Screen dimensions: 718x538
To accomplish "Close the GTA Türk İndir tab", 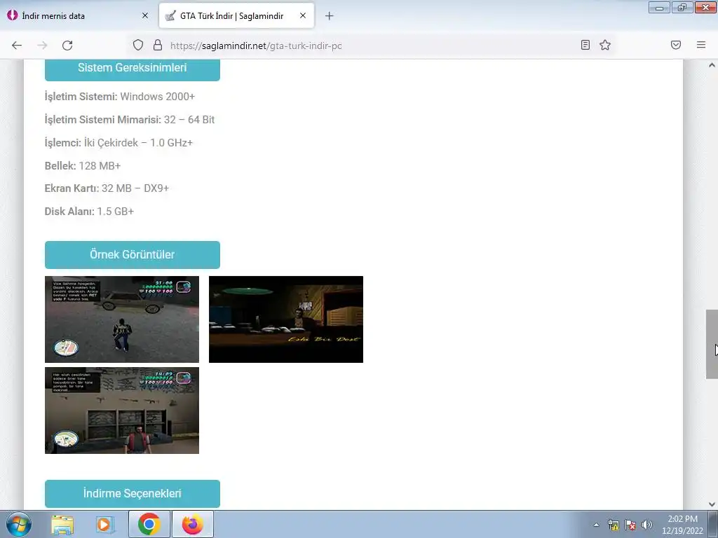I will coord(303,15).
